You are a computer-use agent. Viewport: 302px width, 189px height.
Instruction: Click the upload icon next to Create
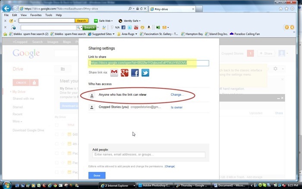pos(34,82)
